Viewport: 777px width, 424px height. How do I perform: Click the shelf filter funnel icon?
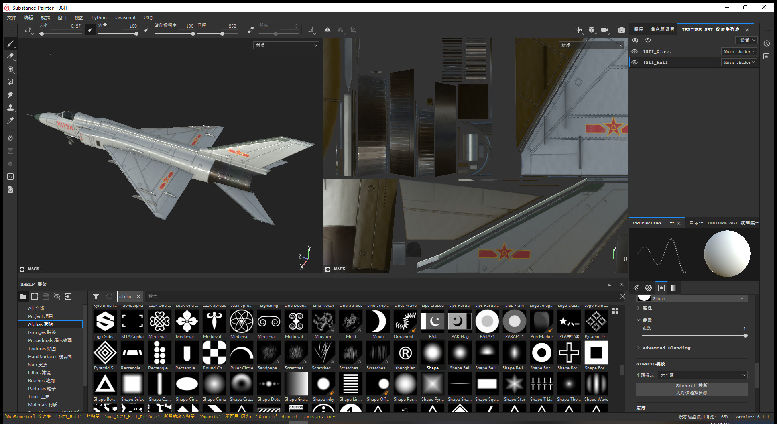[96, 296]
